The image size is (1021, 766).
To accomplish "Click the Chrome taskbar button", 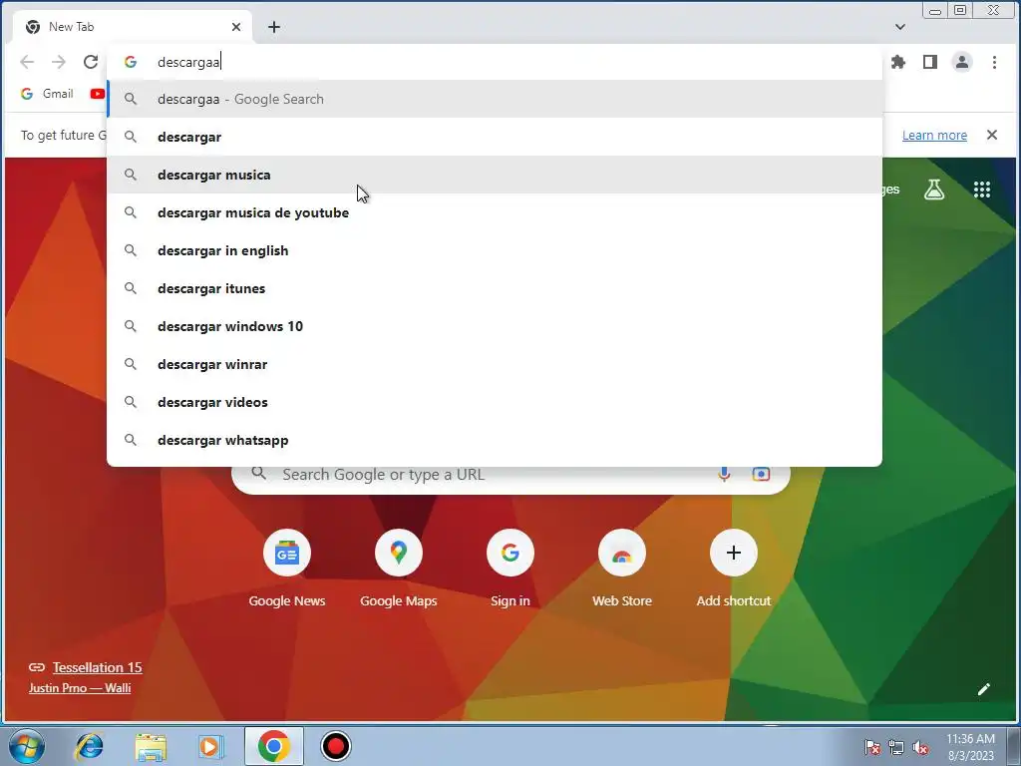I will click(273, 746).
